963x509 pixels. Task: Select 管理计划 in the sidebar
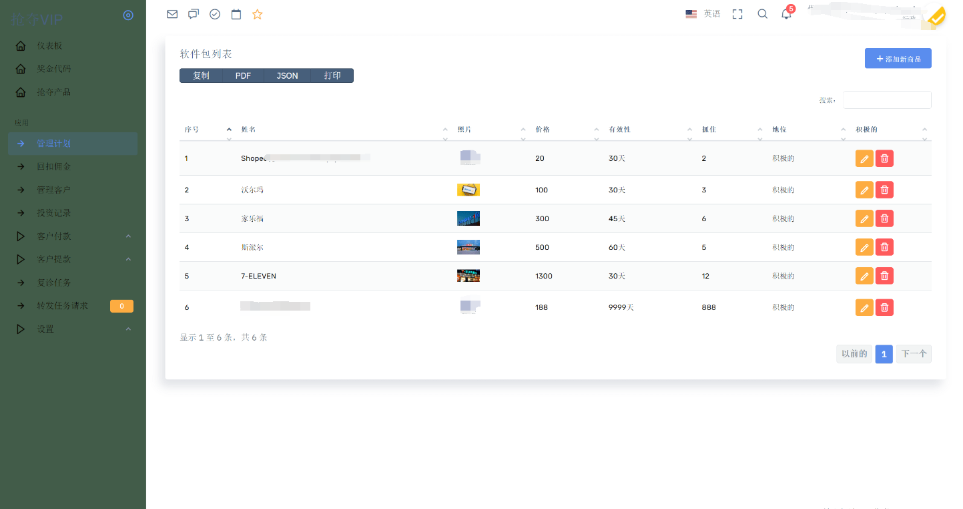73,144
